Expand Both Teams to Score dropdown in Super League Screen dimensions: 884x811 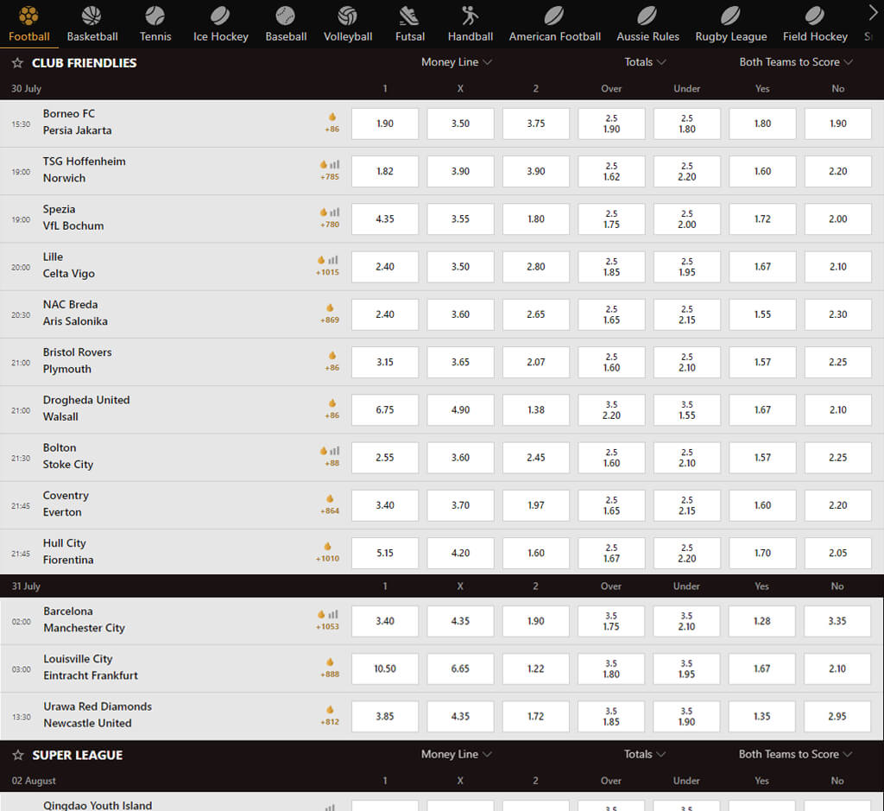click(795, 754)
